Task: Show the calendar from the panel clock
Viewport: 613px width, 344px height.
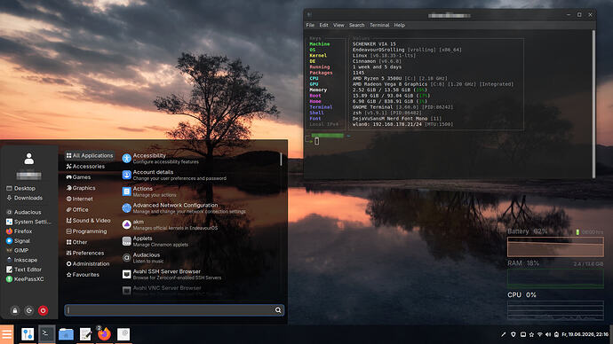Action: [585, 334]
